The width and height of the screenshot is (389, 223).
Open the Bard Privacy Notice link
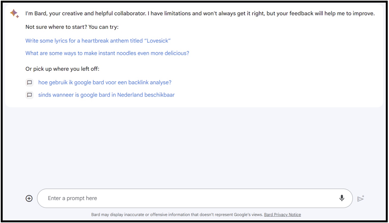[x=282, y=215]
